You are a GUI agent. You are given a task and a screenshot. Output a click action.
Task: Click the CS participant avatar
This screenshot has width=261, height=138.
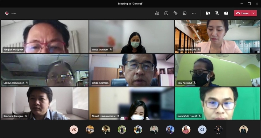tap(202, 130)
